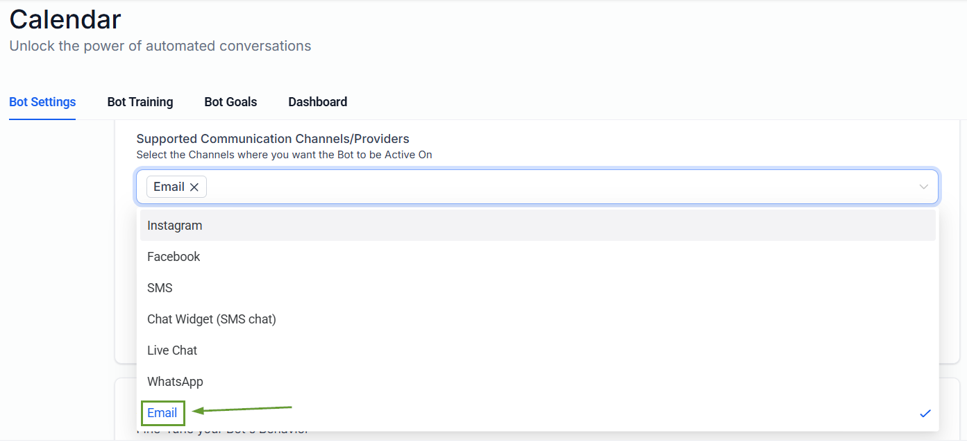Viewport: 967px width, 447px height.
Task: Select WhatsApp from the dropdown
Action: pyautogui.click(x=175, y=382)
